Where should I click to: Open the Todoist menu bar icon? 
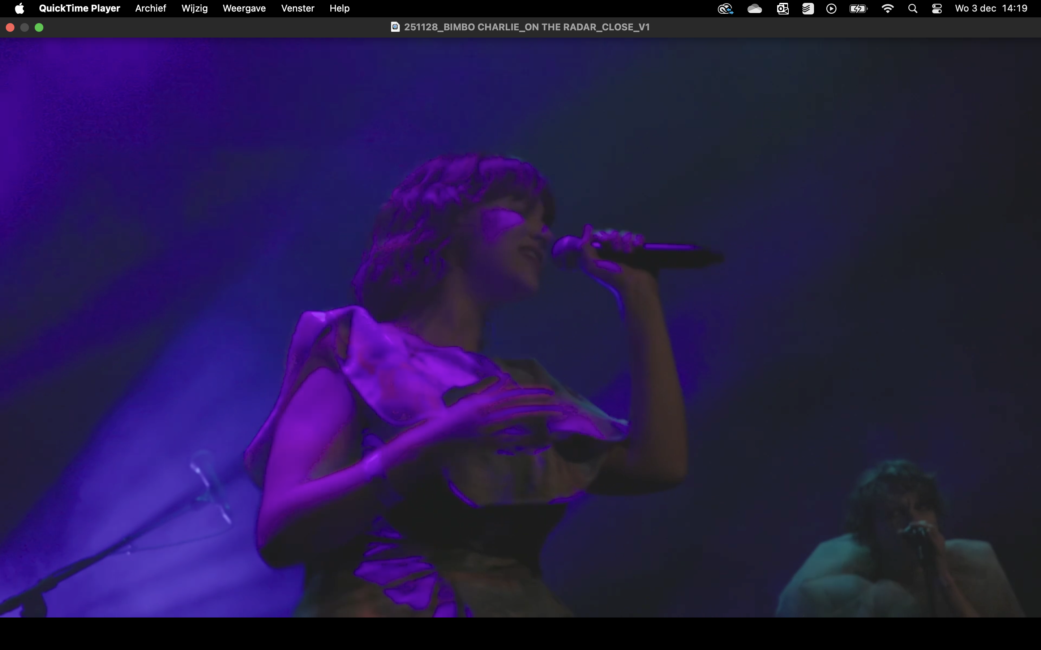coord(807,9)
